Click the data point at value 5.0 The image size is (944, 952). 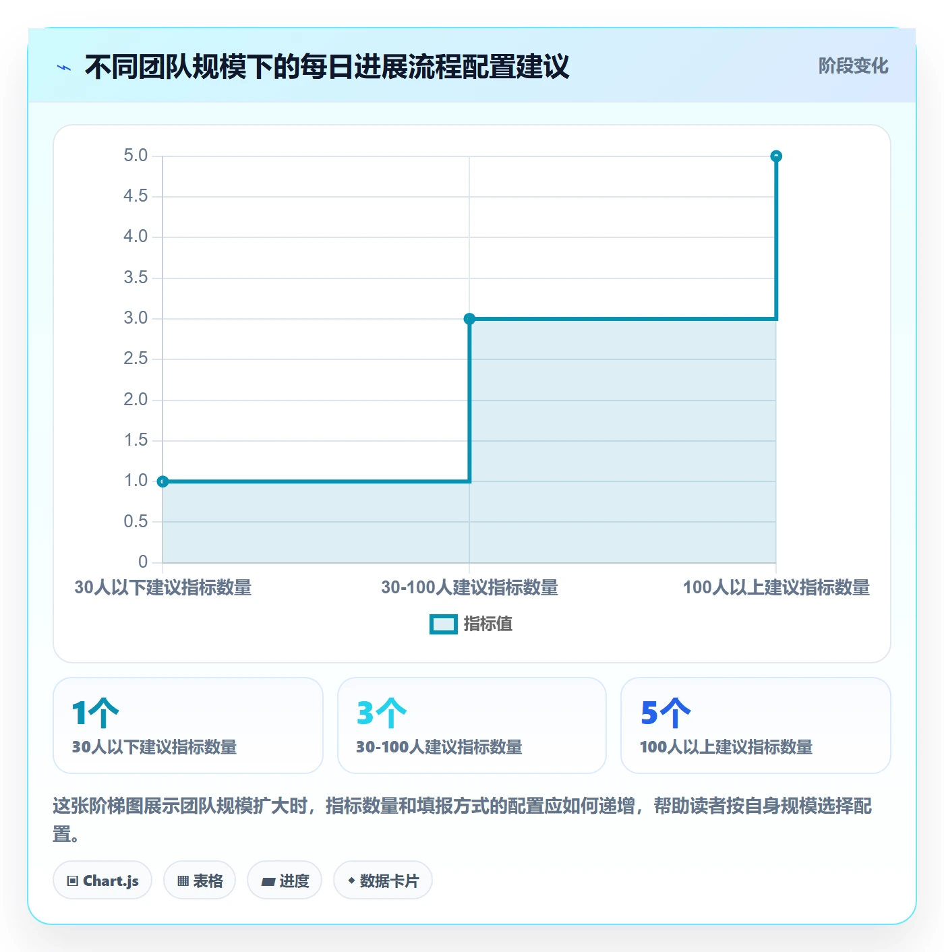click(776, 156)
